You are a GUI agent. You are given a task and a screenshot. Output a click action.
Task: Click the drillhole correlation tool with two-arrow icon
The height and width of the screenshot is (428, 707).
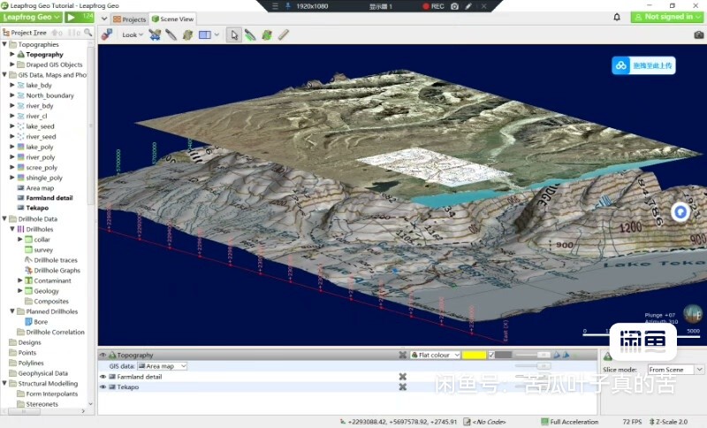pos(155,34)
